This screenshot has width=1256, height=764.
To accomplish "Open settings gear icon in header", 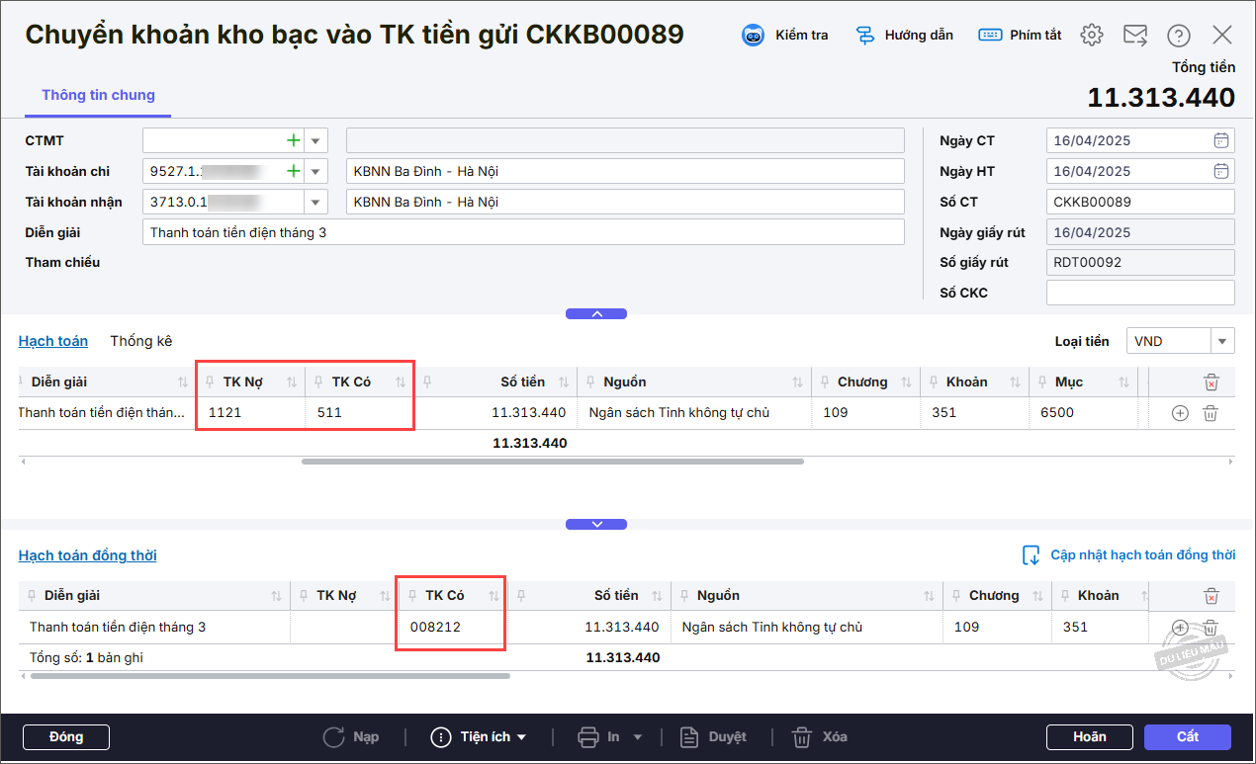I will pyautogui.click(x=1092, y=36).
